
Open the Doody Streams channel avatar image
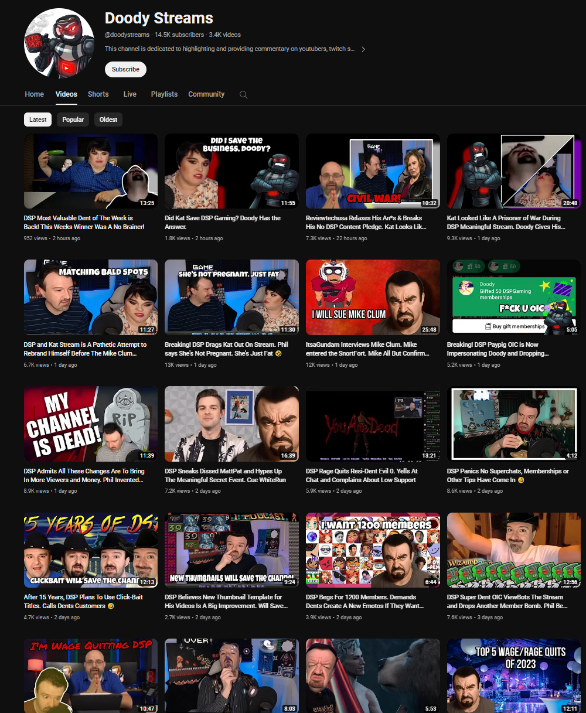point(59,43)
